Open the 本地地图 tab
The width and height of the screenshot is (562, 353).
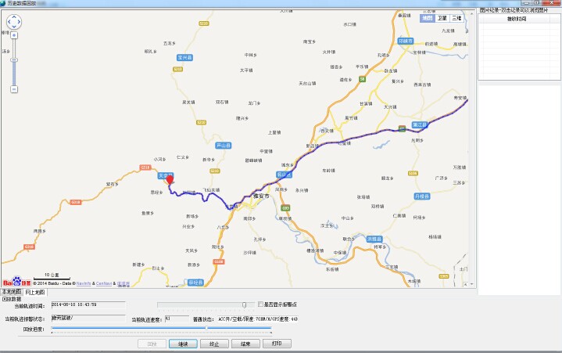(12, 292)
